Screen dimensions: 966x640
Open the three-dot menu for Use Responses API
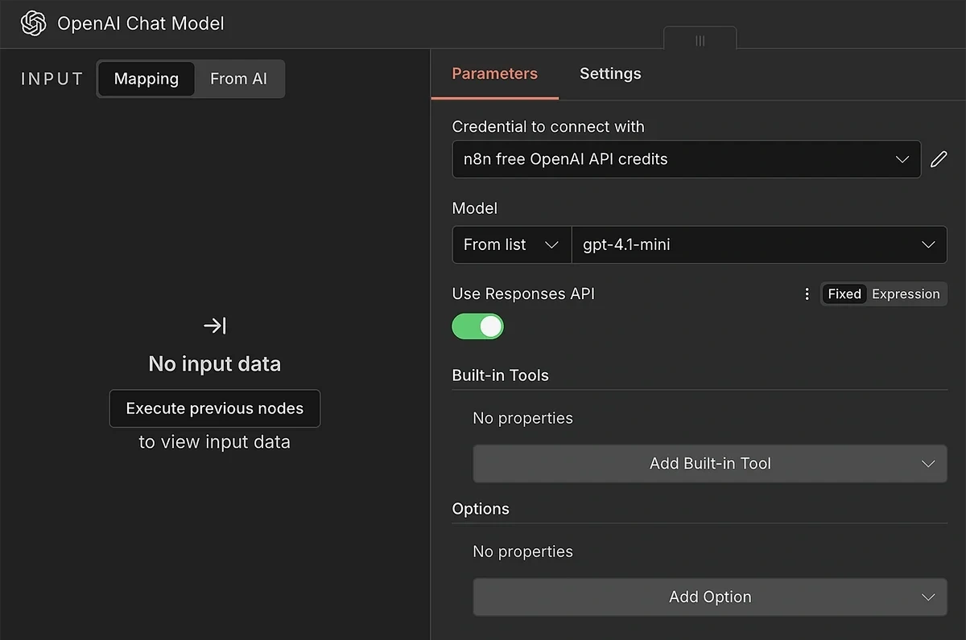[x=807, y=294]
